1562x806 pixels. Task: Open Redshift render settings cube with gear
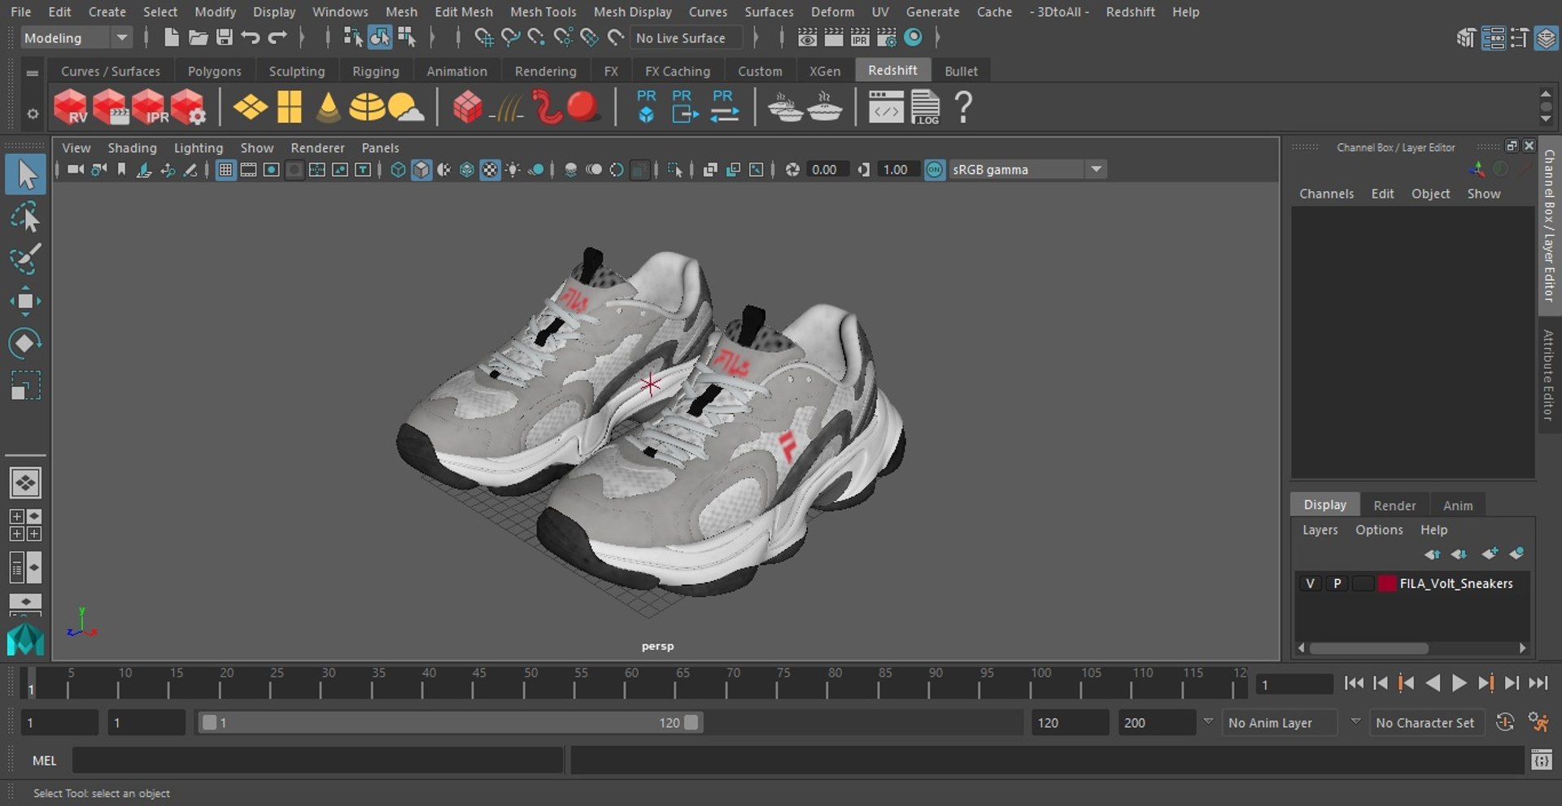point(189,107)
